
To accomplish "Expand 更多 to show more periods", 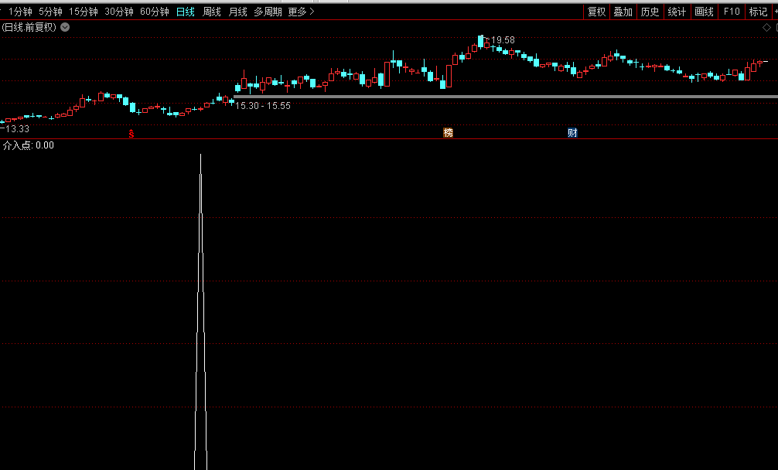I will click(301, 12).
